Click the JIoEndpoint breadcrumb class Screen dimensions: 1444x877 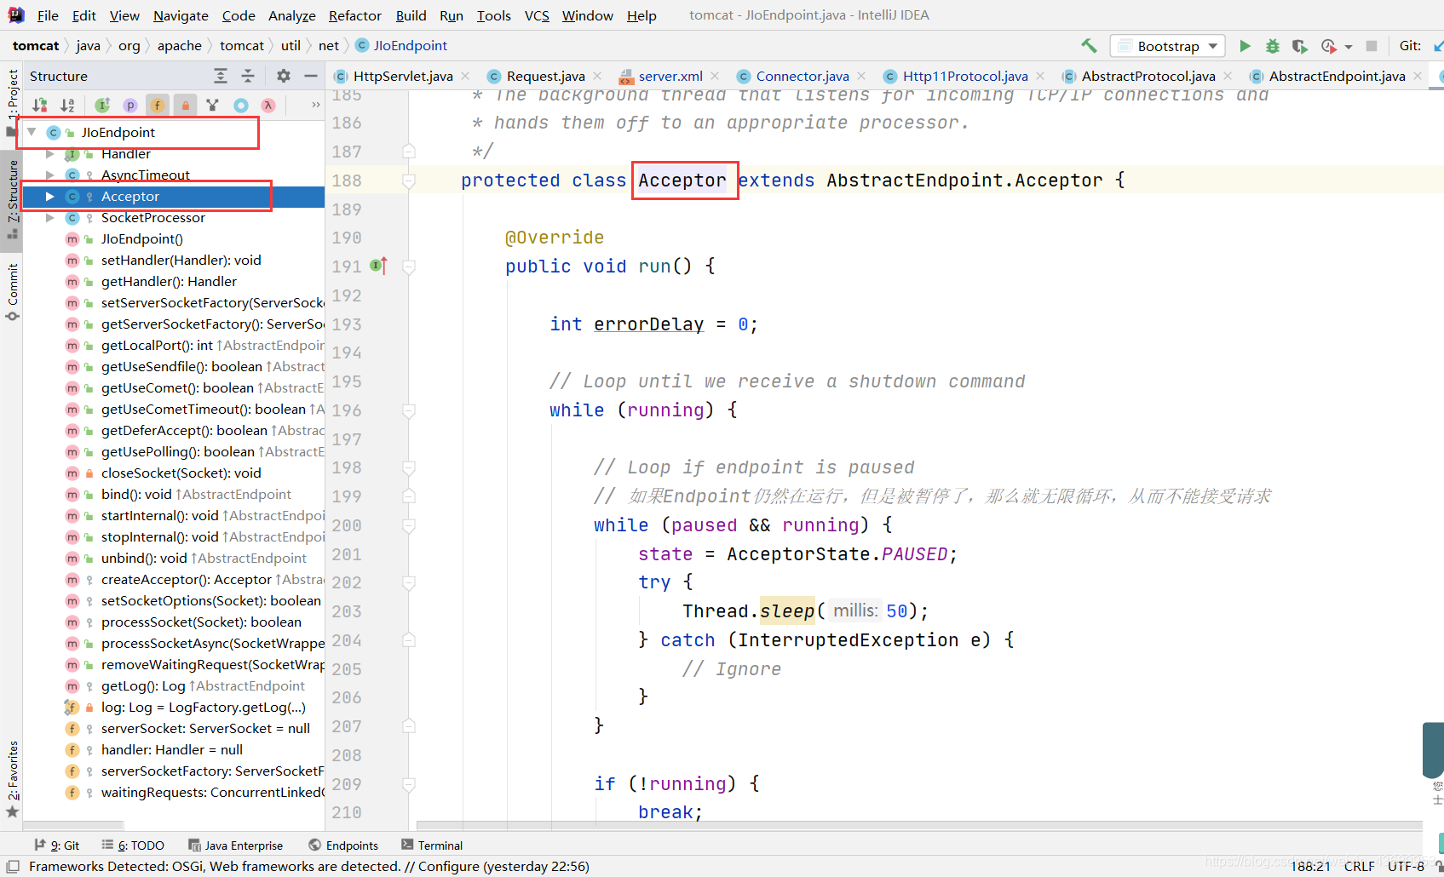point(401,45)
